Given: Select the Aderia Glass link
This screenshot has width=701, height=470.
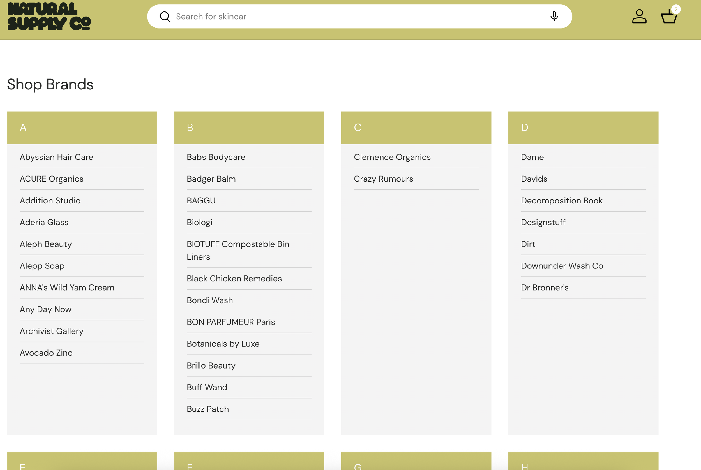Looking at the screenshot, I should [44, 223].
